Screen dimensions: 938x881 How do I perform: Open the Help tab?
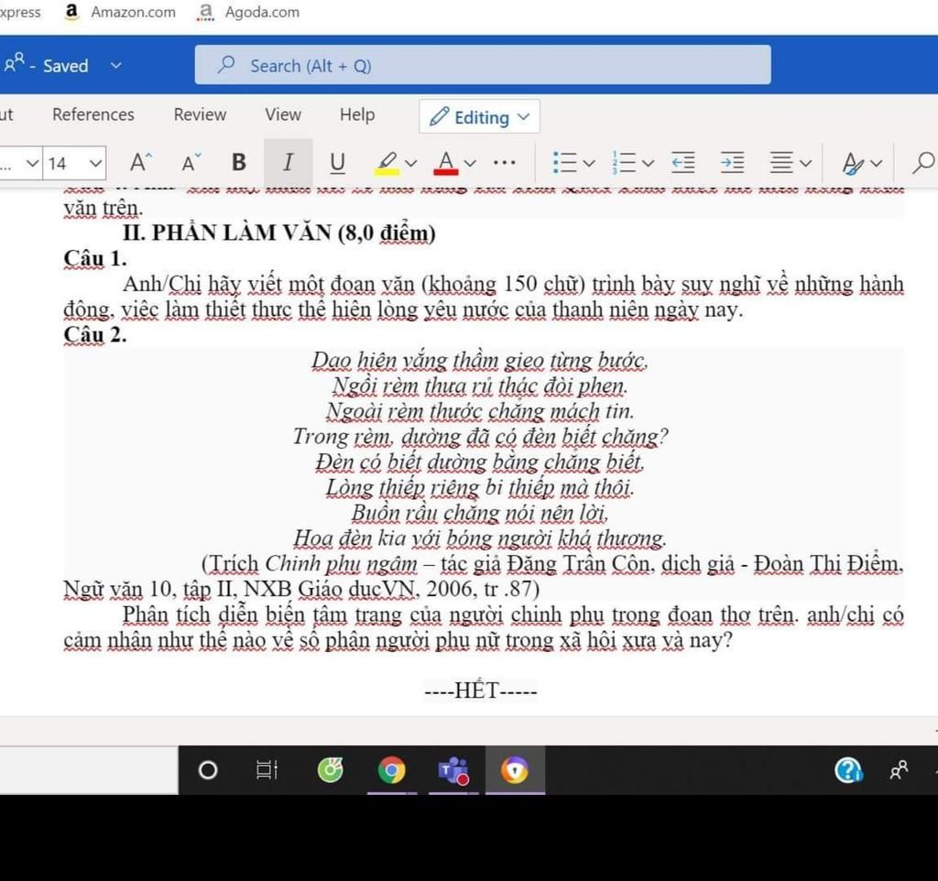357,114
